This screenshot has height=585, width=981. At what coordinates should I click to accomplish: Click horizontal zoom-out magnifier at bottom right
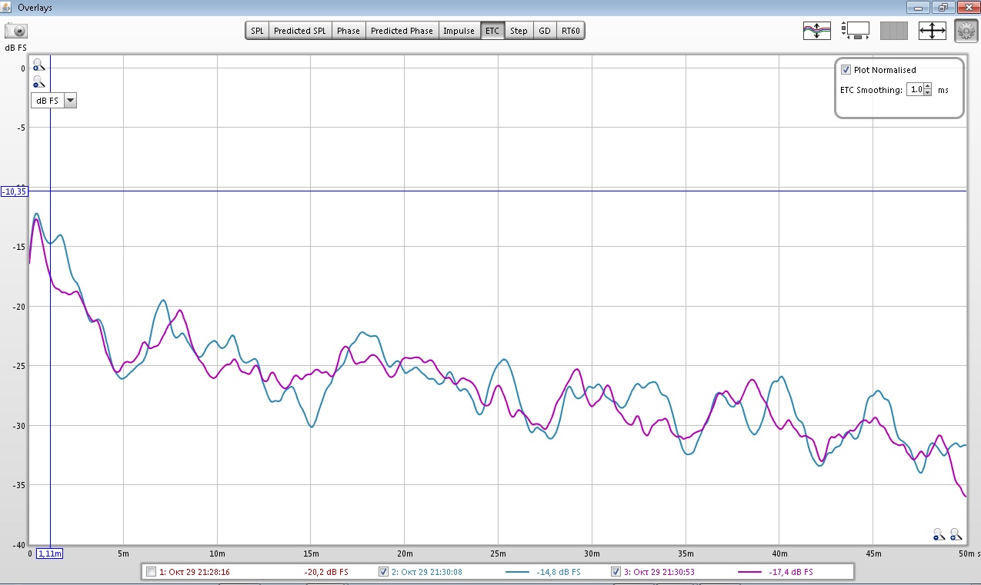(939, 533)
